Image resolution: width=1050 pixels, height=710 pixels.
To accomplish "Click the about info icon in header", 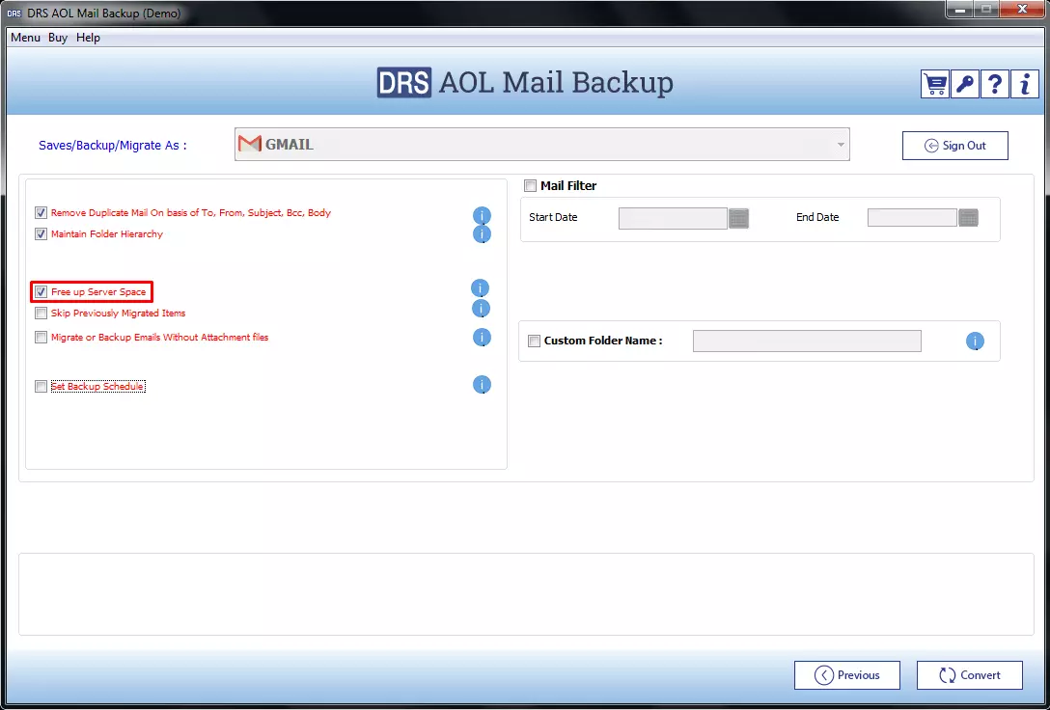I will [1025, 84].
